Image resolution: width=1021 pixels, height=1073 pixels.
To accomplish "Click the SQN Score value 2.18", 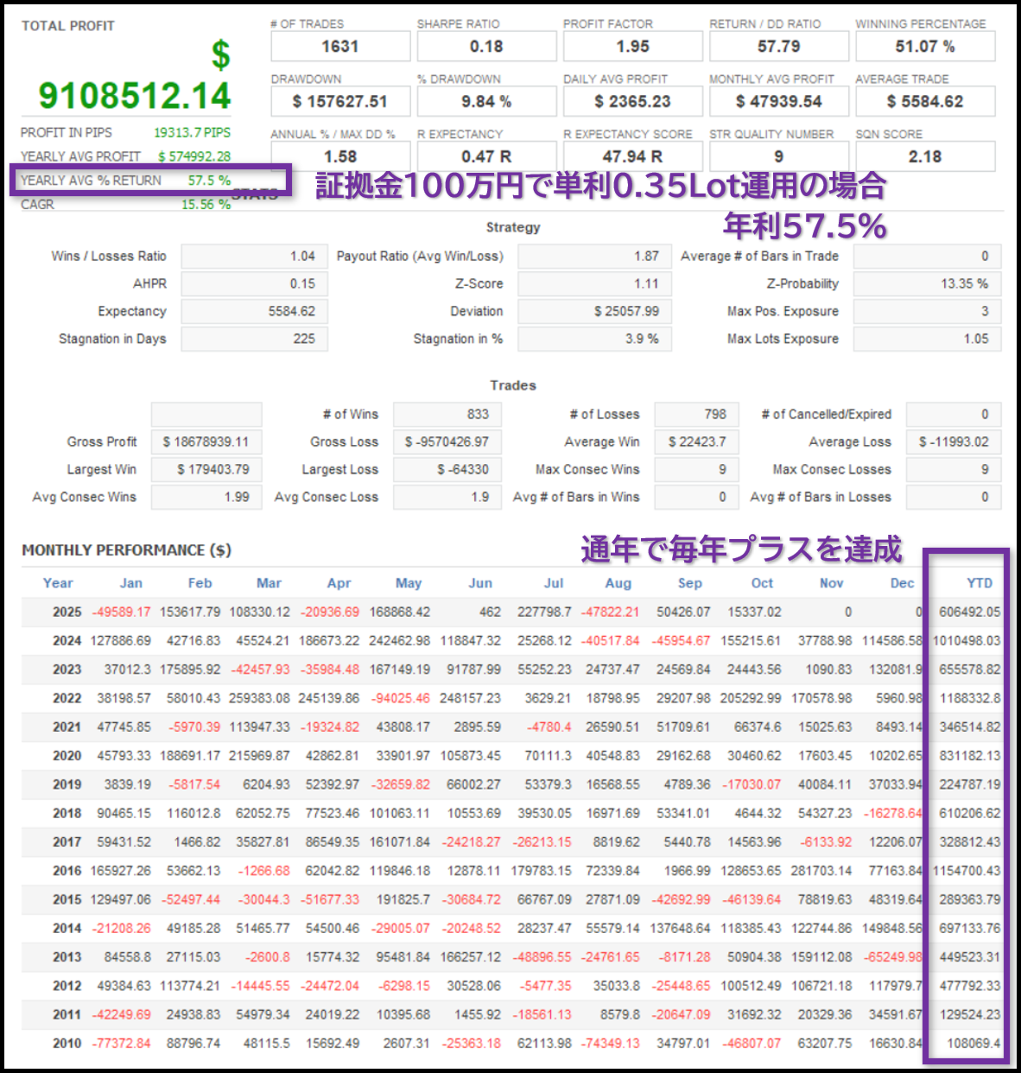I will pos(924,157).
